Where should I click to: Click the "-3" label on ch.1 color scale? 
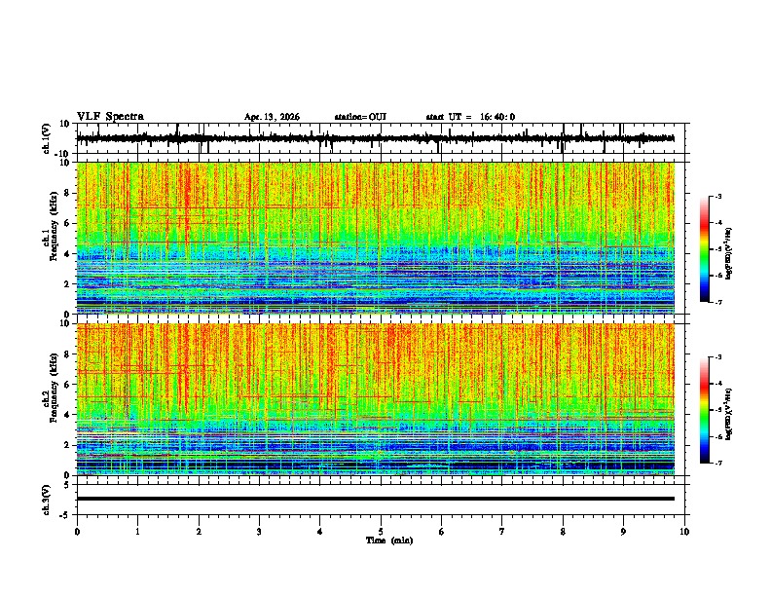[718, 196]
